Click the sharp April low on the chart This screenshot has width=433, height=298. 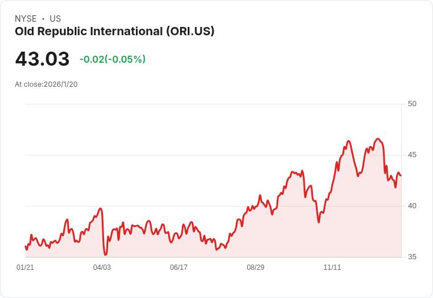coord(105,255)
